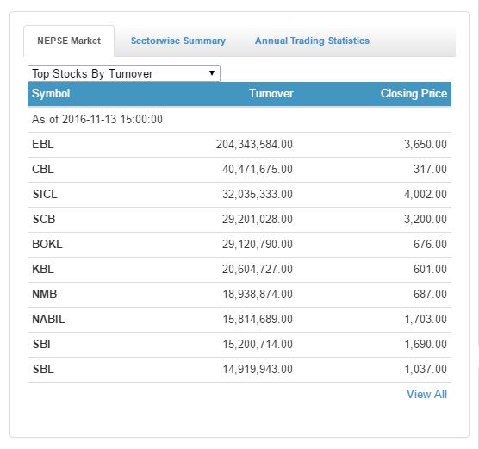Click the Symbol column header
Image resolution: width=479 pixels, height=449 pixels.
coord(51,94)
